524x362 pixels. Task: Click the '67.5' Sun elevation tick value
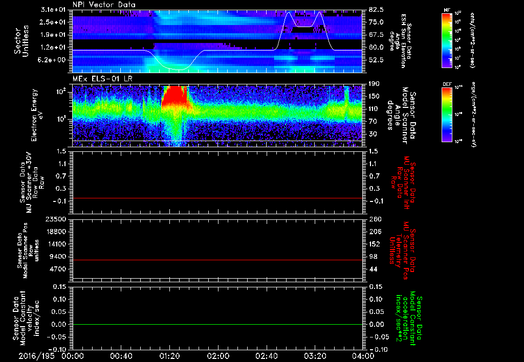376,35
